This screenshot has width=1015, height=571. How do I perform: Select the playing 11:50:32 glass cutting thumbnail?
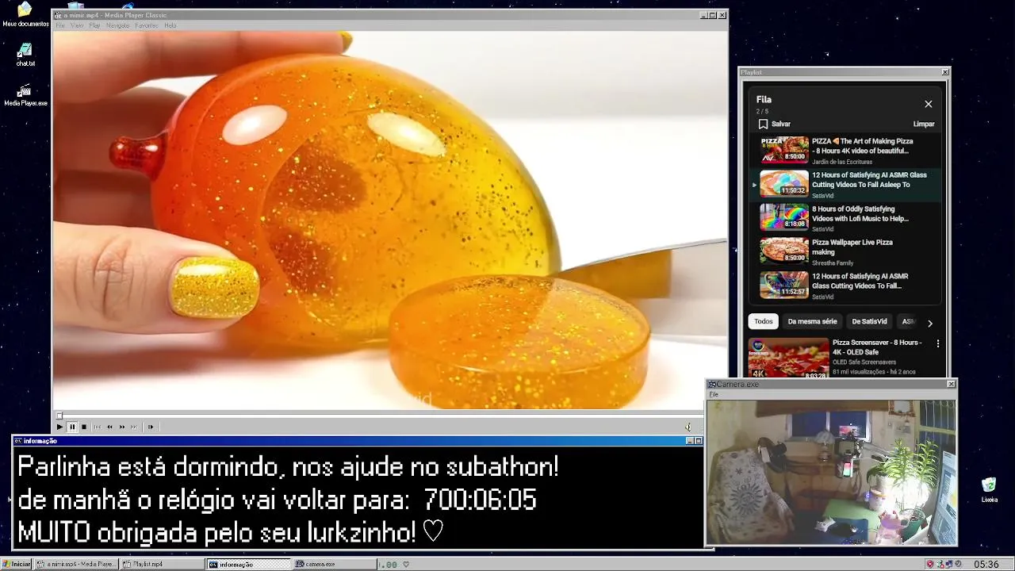(784, 183)
